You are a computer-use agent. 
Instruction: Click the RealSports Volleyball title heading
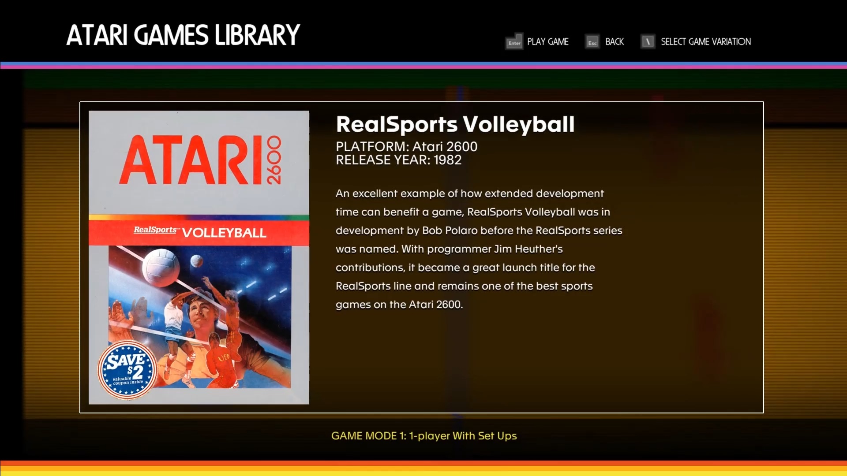point(455,124)
